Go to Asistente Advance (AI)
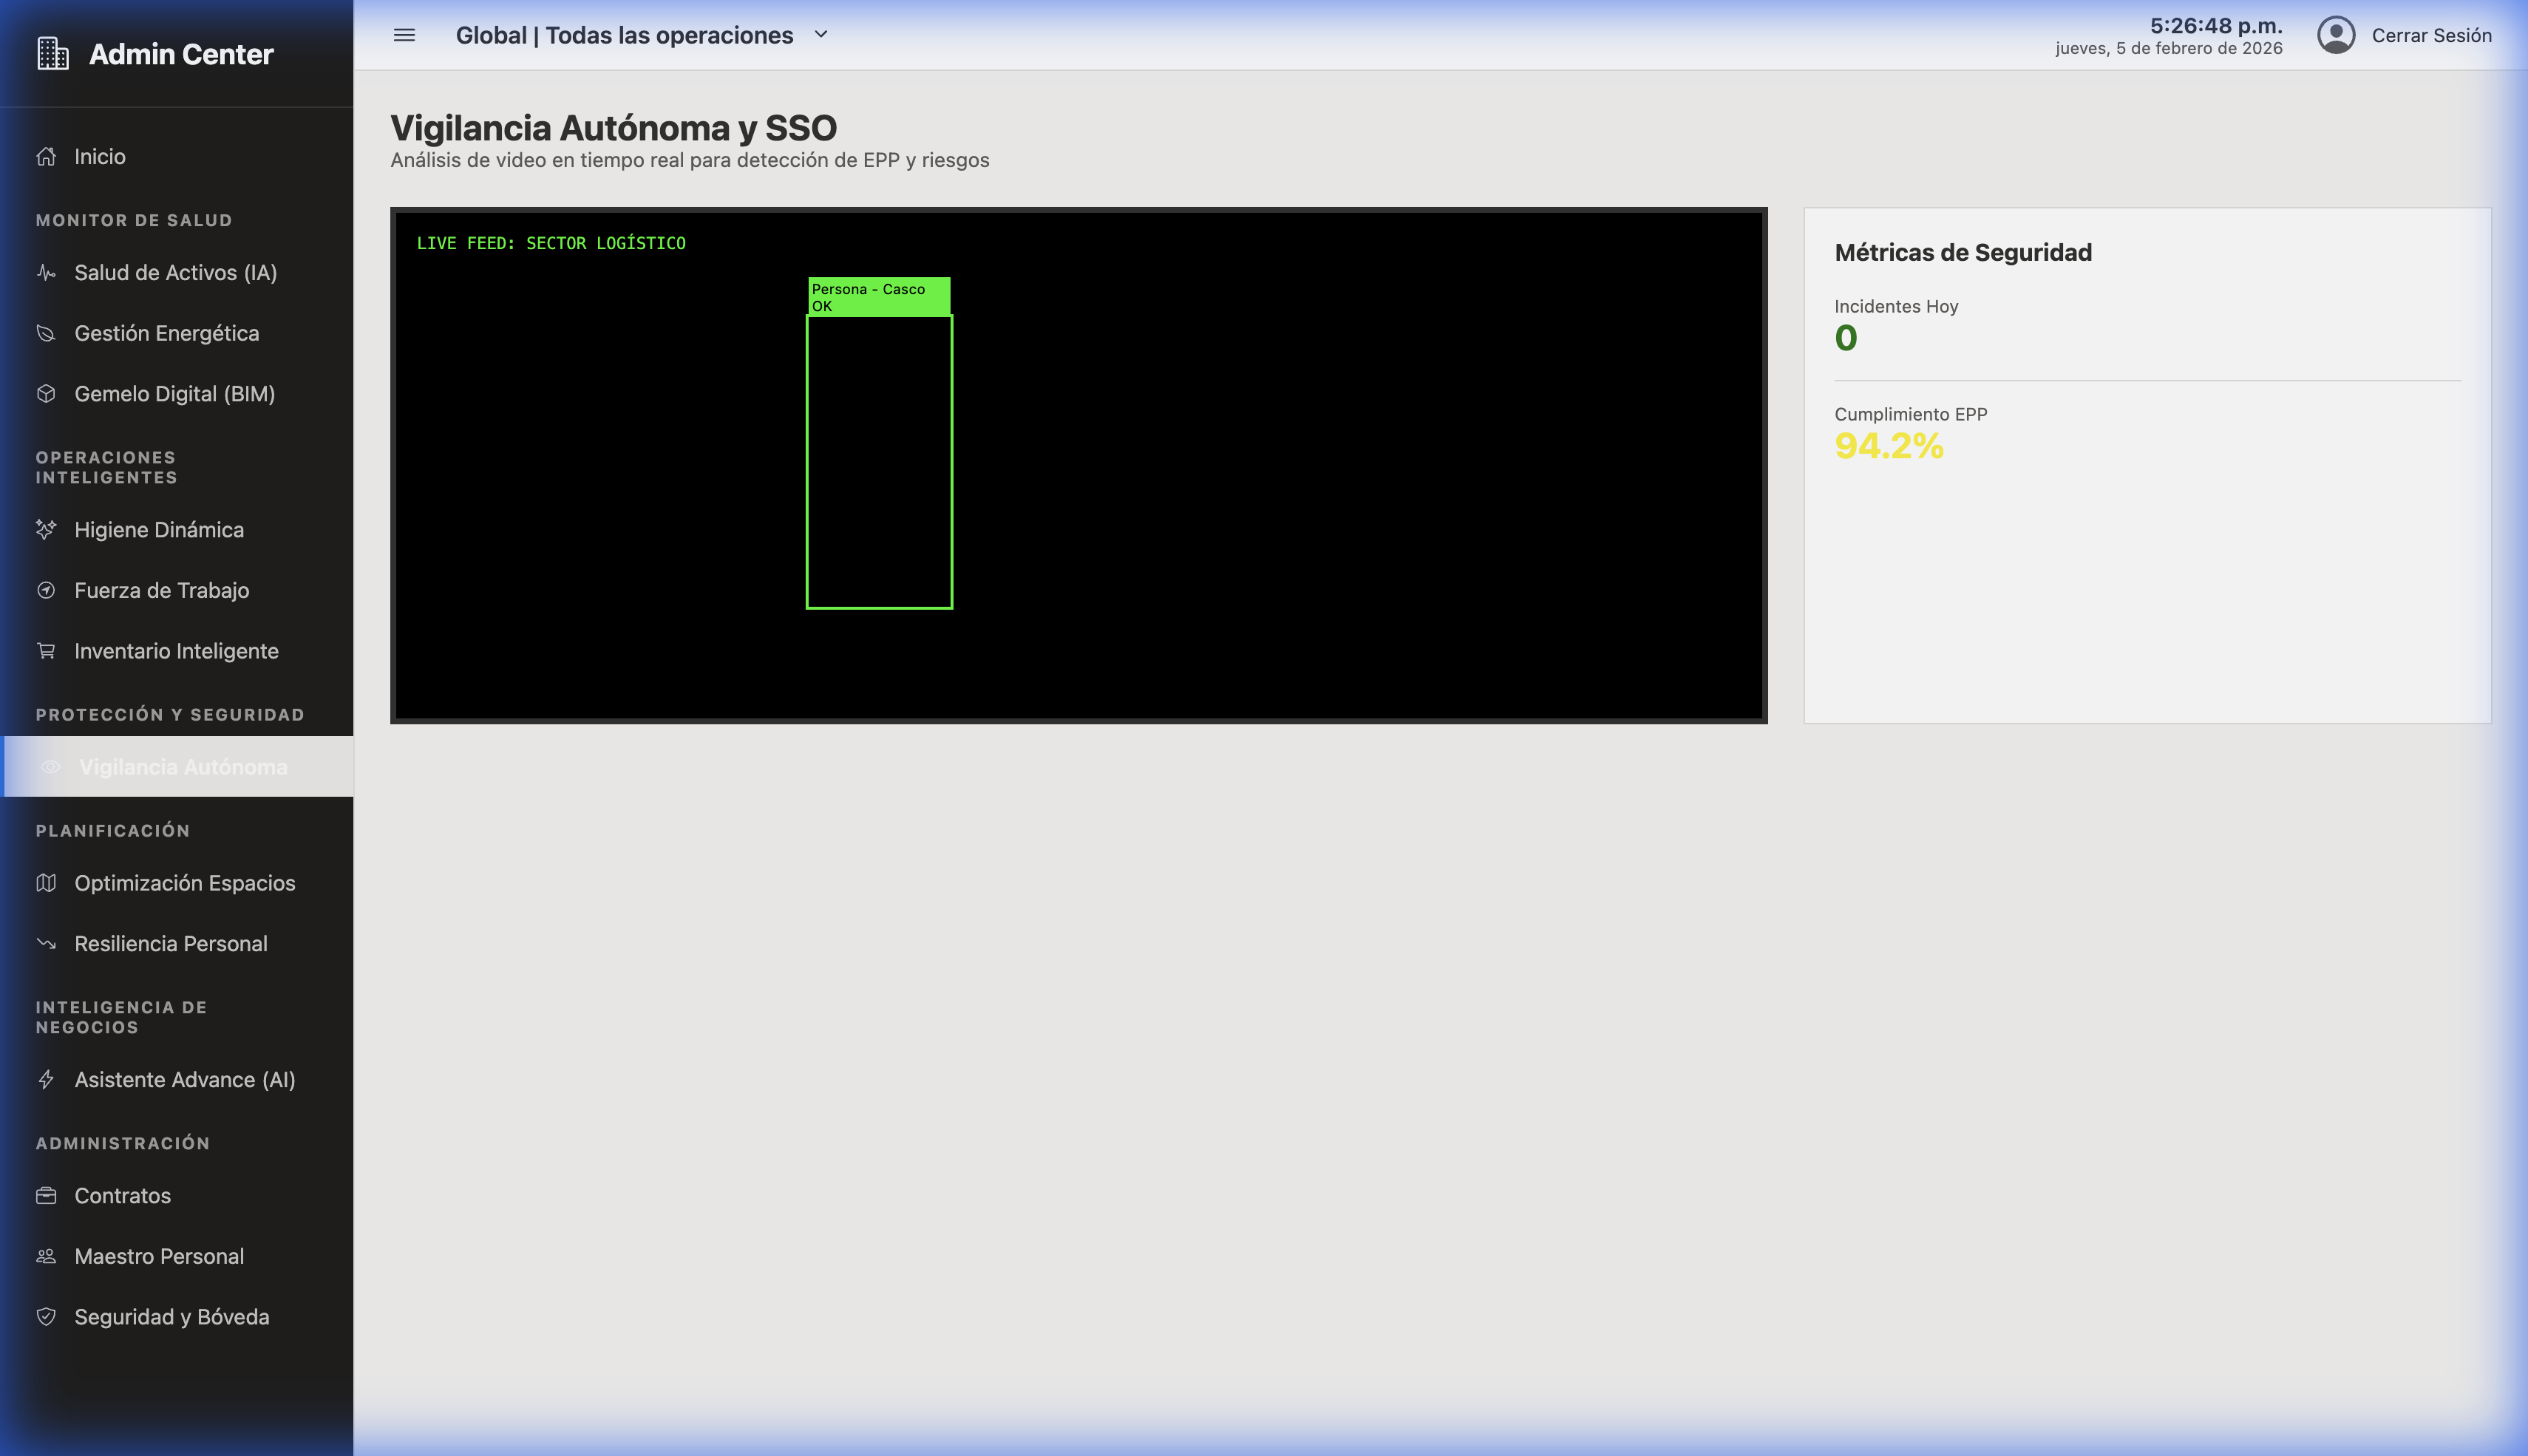This screenshot has width=2528, height=1456. (184, 1080)
